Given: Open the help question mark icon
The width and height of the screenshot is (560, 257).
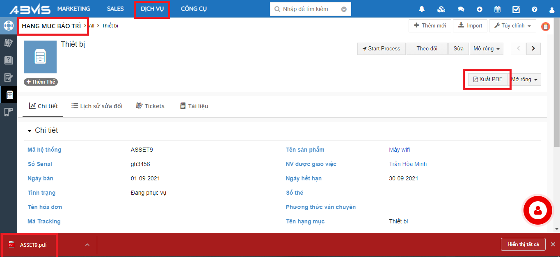Looking at the screenshot, I should [534, 9].
